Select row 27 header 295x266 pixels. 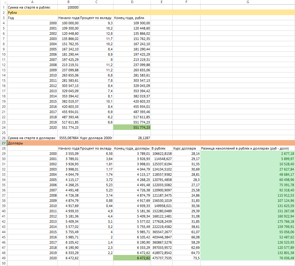[4, 143]
